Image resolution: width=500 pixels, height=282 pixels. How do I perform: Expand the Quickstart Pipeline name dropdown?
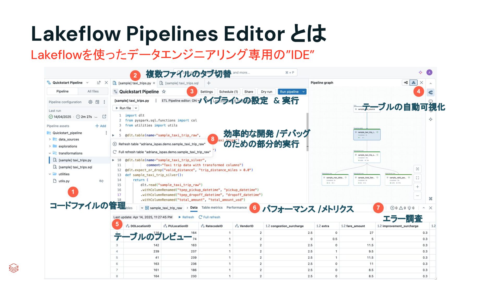point(87,83)
